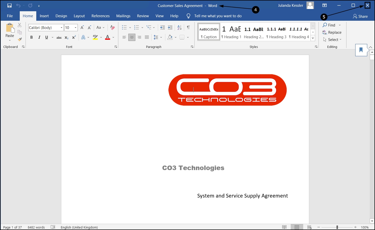Viewport: 375px width, 230px height.
Task: Click the bookmark icon beside the ribbon
Action: [361, 50]
